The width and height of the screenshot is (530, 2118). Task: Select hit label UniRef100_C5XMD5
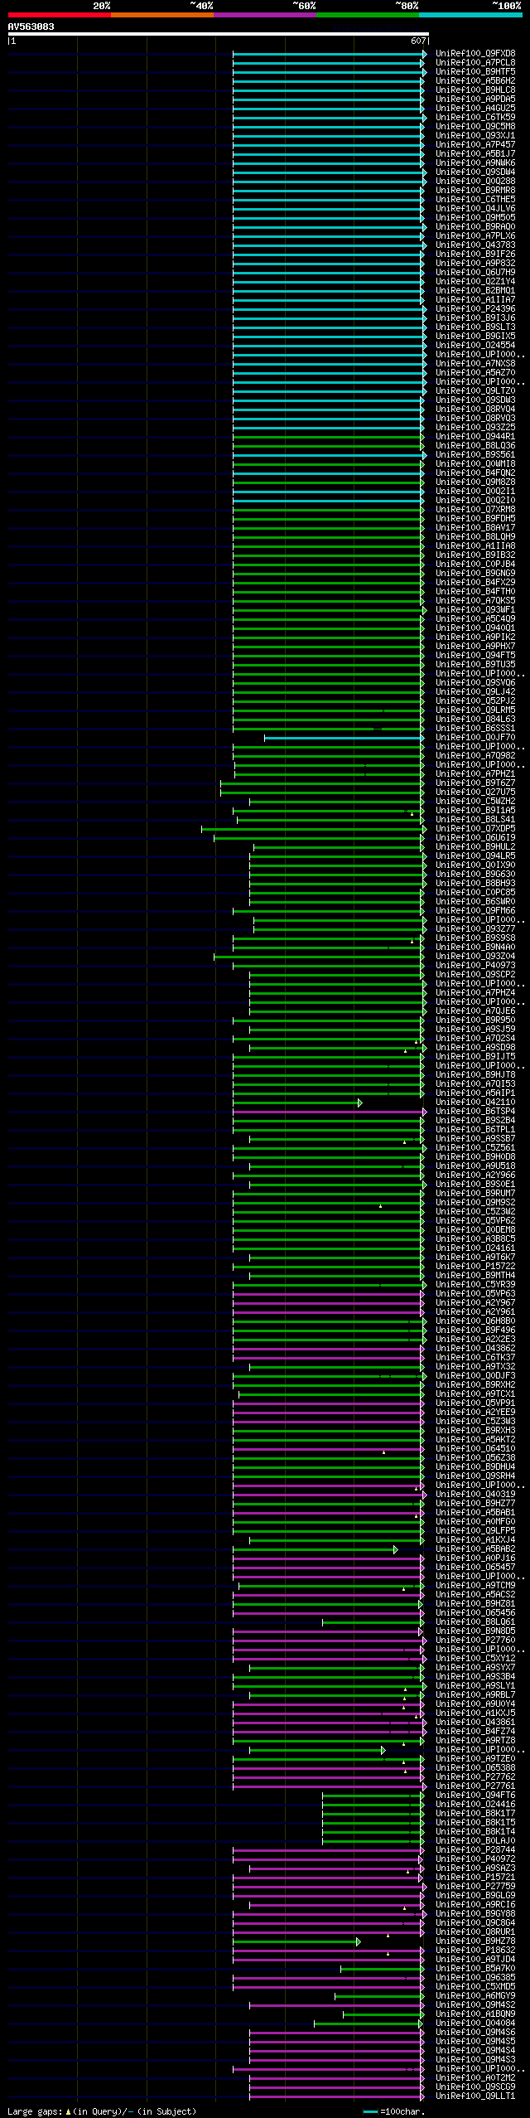click(x=475, y=1987)
